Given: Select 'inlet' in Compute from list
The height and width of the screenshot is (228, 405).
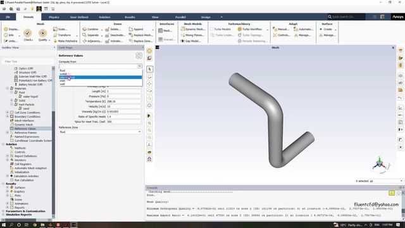Looking at the screenshot, I should 101,80.
